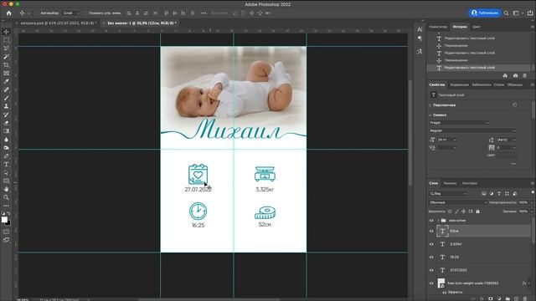
Task: Select the Pen tool
Action: (6, 156)
